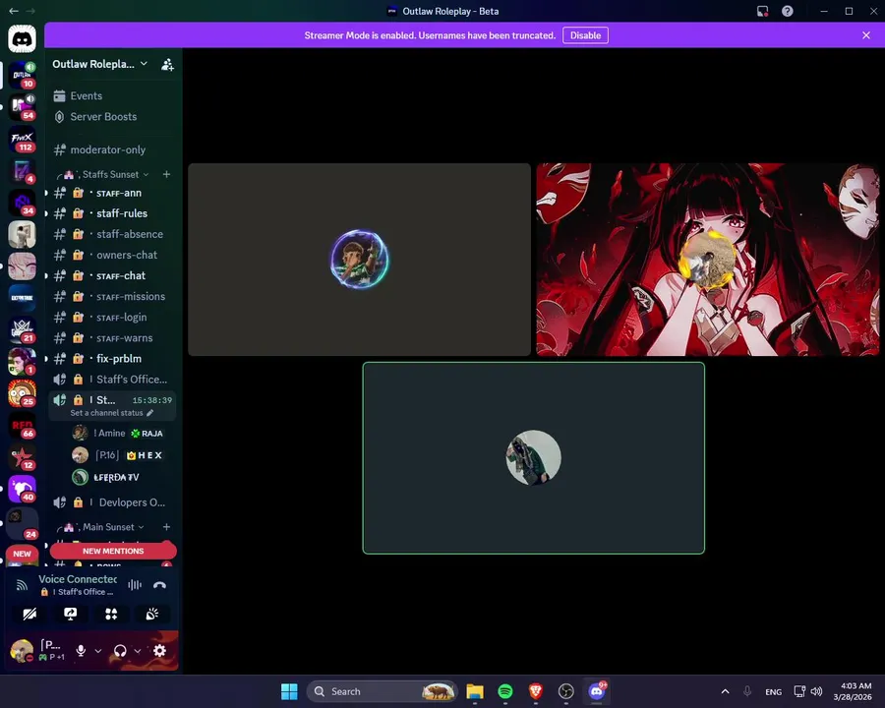Open the staff-warns channel
The image size is (885, 708).
[x=112, y=338]
